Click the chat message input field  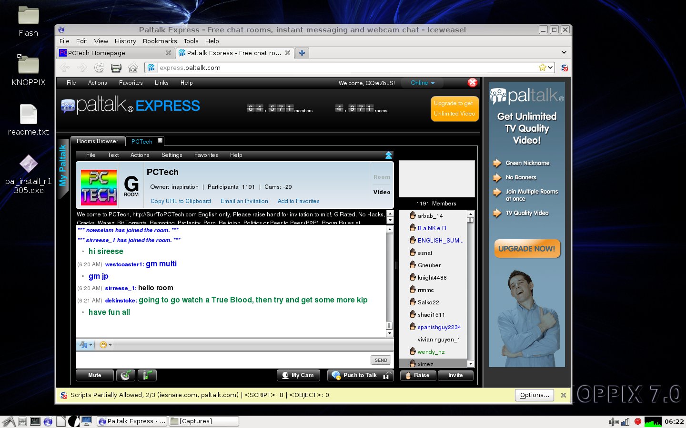click(222, 360)
